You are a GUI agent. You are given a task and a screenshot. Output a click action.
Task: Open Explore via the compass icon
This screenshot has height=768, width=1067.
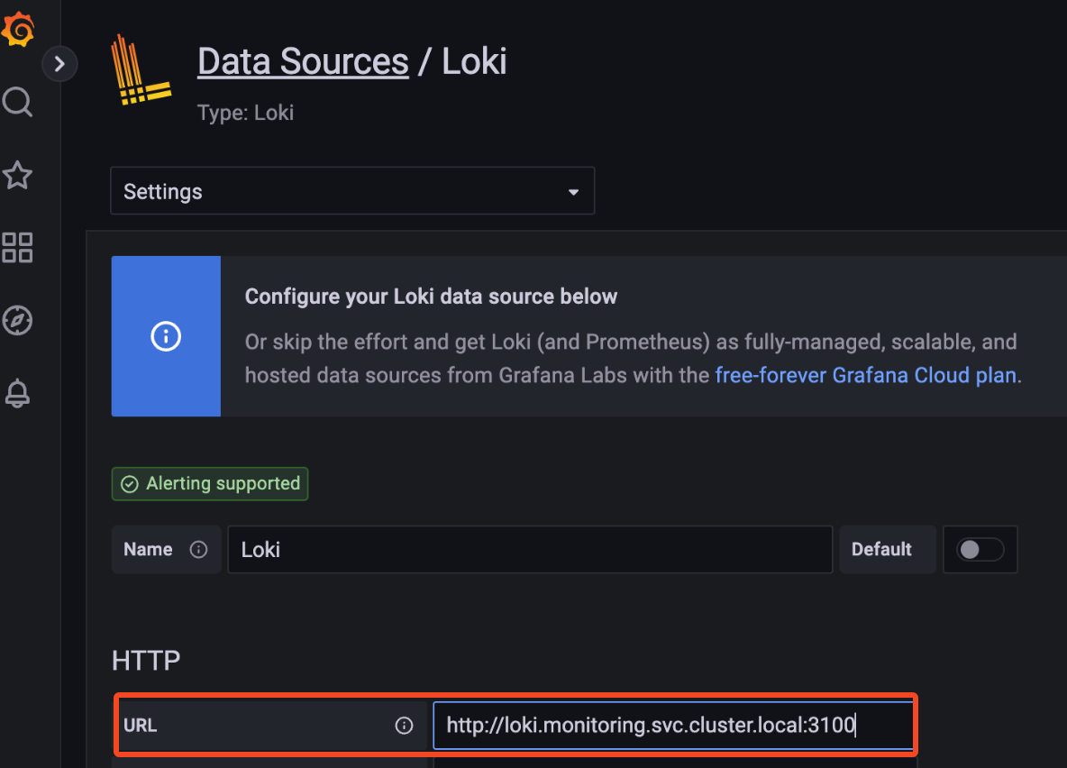tap(18, 320)
